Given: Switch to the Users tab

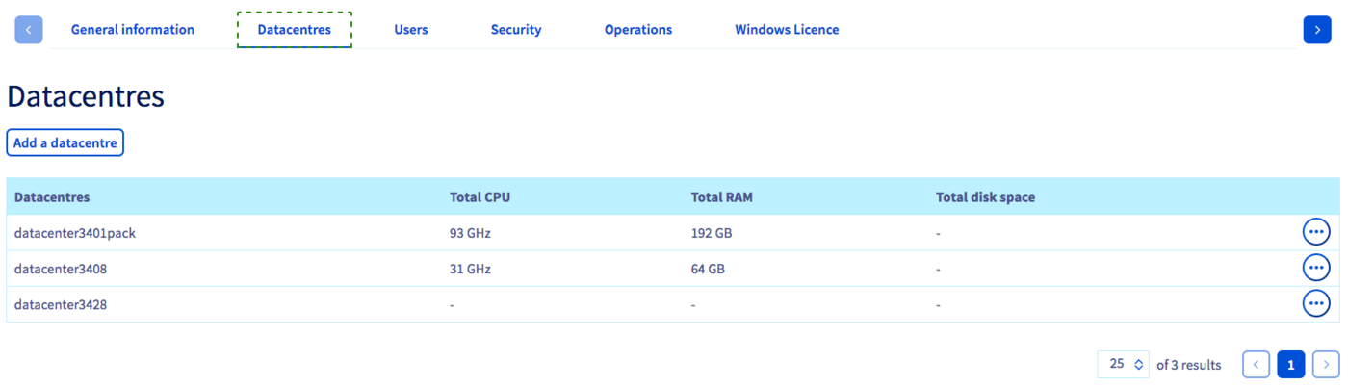Looking at the screenshot, I should point(411,30).
